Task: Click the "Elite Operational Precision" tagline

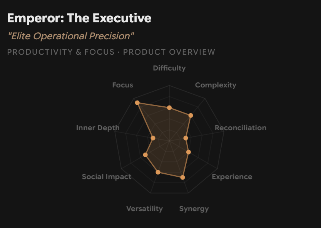Action: [71, 36]
